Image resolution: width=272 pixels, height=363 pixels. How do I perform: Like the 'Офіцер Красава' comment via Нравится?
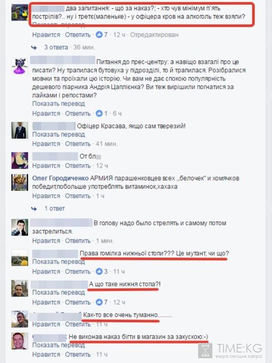[46, 144]
